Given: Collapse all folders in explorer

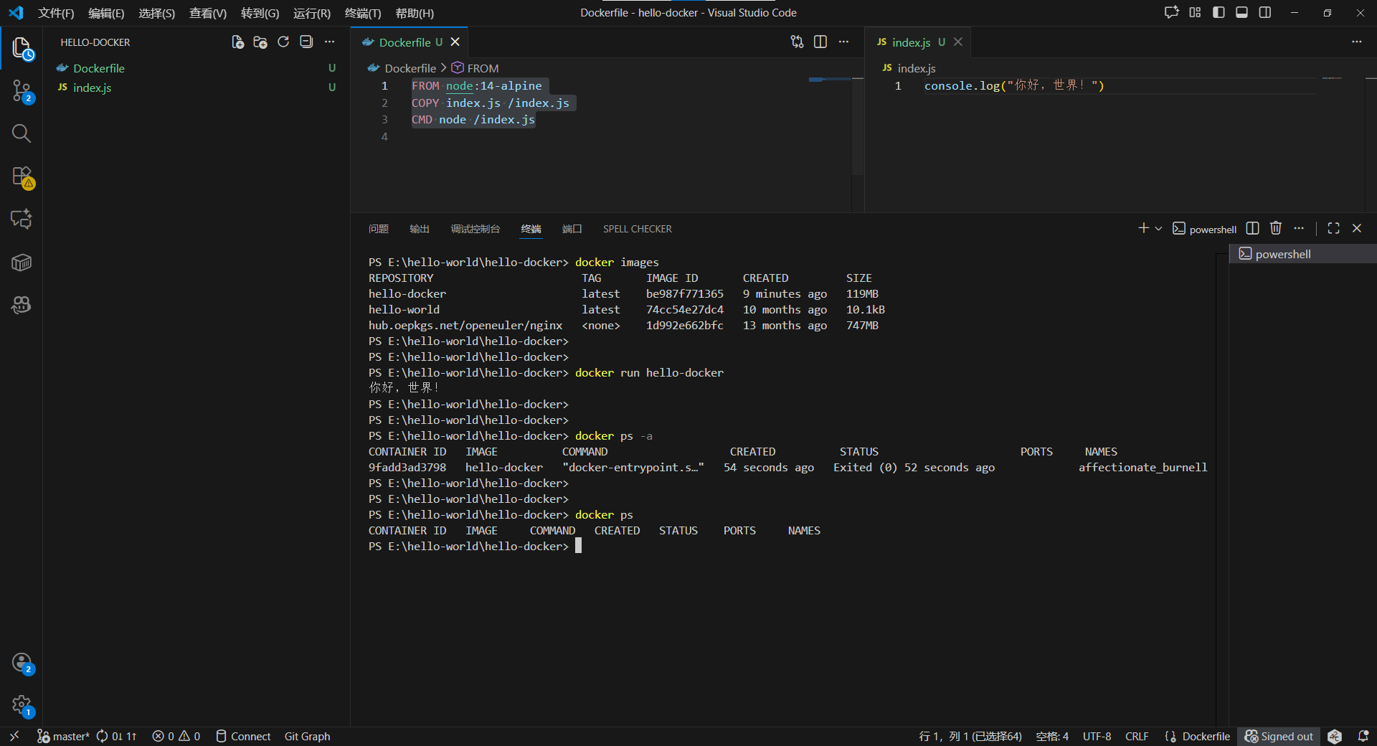Looking at the screenshot, I should click(306, 42).
